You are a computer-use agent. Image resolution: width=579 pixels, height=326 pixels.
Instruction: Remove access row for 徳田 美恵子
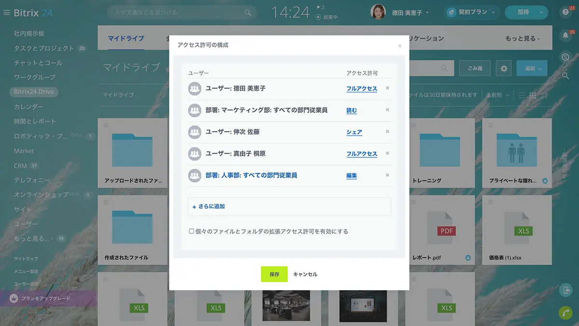pos(387,88)
